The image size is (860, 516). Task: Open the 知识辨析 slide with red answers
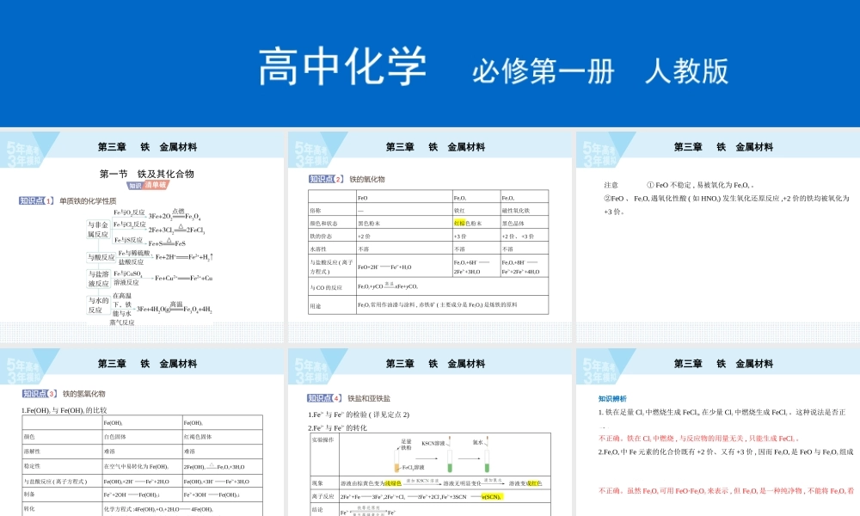click(x=718, y=432)
